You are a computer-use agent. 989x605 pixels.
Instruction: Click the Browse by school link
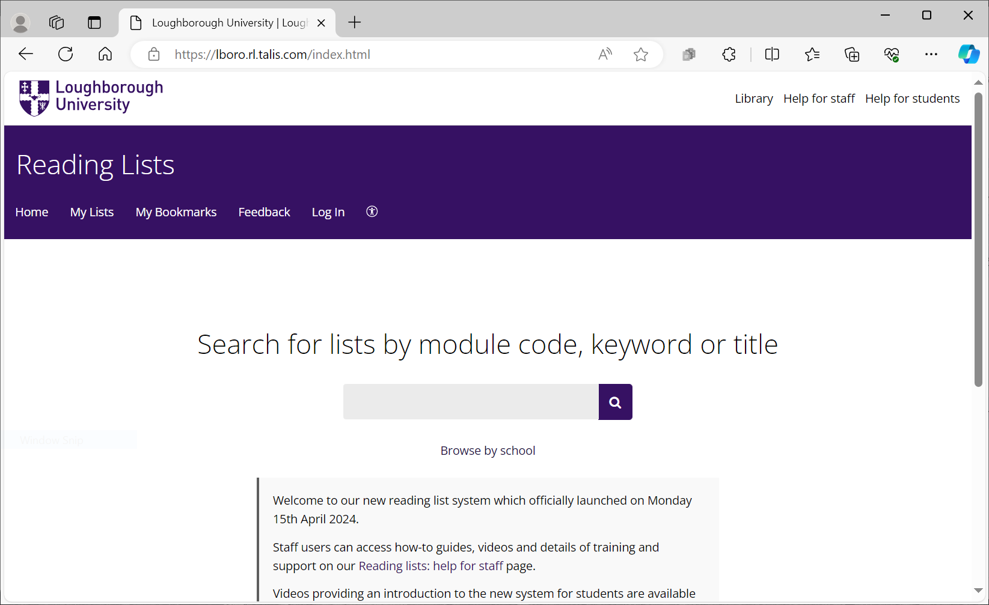(488, 451)
